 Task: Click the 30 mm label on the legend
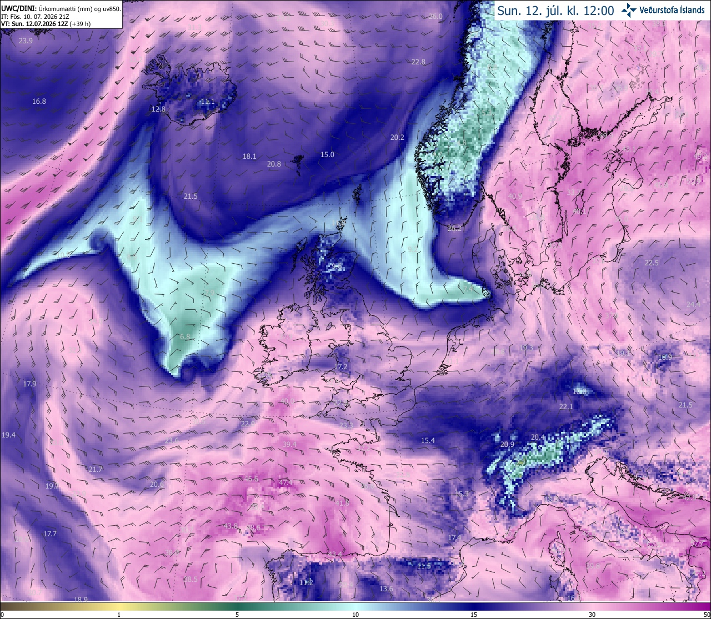(x=592, y=615)
